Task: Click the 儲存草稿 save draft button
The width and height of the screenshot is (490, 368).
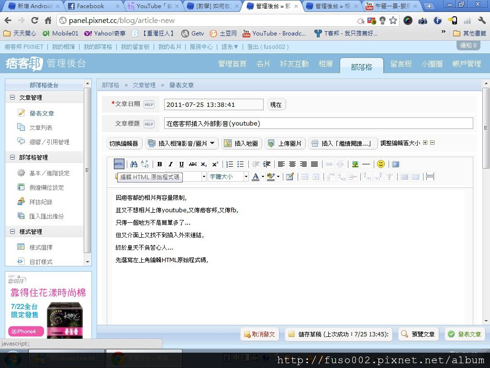Action: point(339,334)
